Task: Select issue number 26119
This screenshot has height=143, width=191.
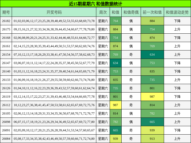Action: pyautogui.click(x=6, y=97)
